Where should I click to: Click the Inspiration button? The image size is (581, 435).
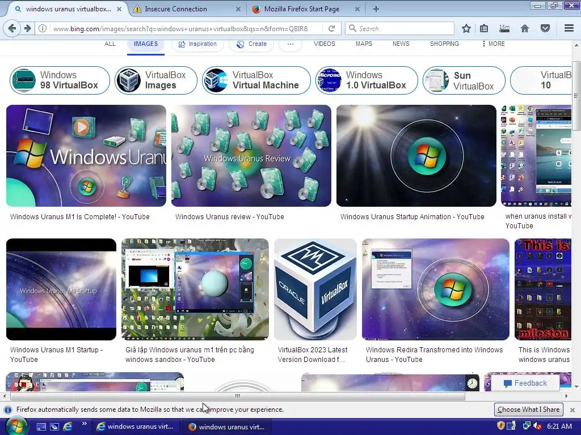197,44
